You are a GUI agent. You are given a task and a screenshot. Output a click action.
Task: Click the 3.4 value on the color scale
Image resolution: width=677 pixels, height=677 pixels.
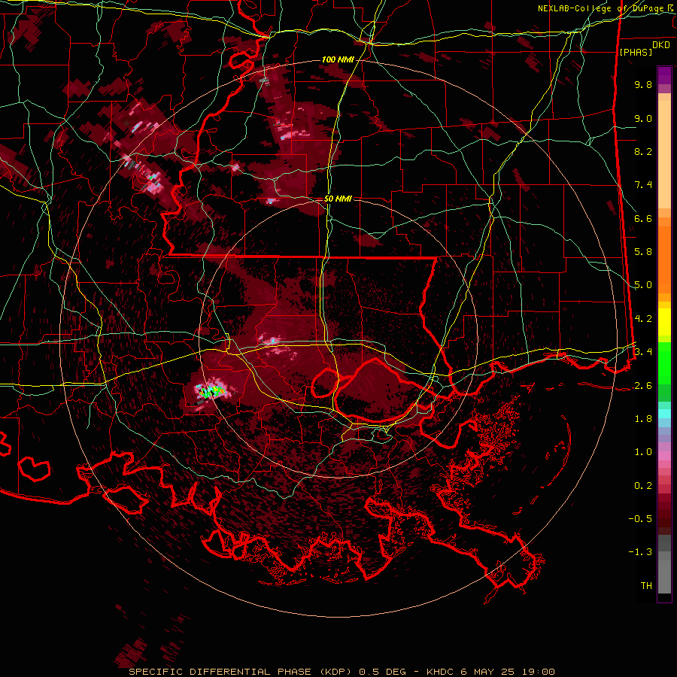(643, 352)
